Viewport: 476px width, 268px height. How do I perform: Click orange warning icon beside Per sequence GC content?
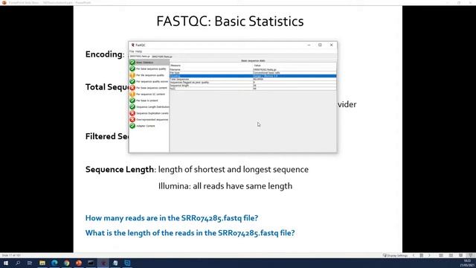tap(132, 95)
